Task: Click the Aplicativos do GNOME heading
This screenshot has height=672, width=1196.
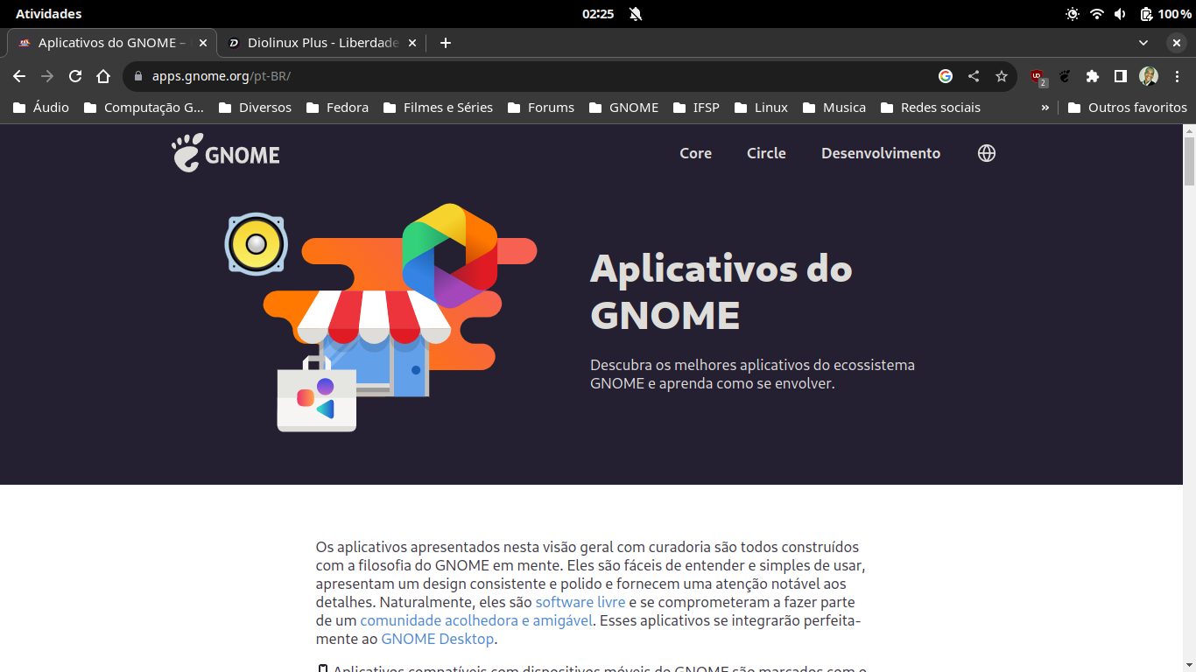Action: pos(721,291)
